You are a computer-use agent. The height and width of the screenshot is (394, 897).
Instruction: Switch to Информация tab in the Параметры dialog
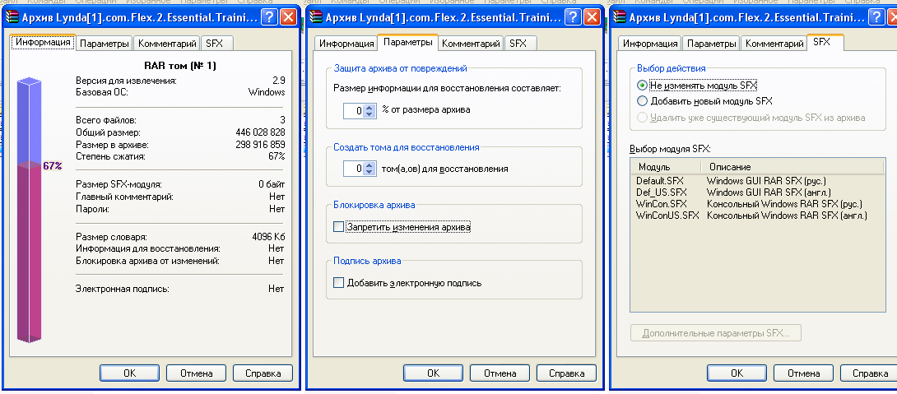346,44
